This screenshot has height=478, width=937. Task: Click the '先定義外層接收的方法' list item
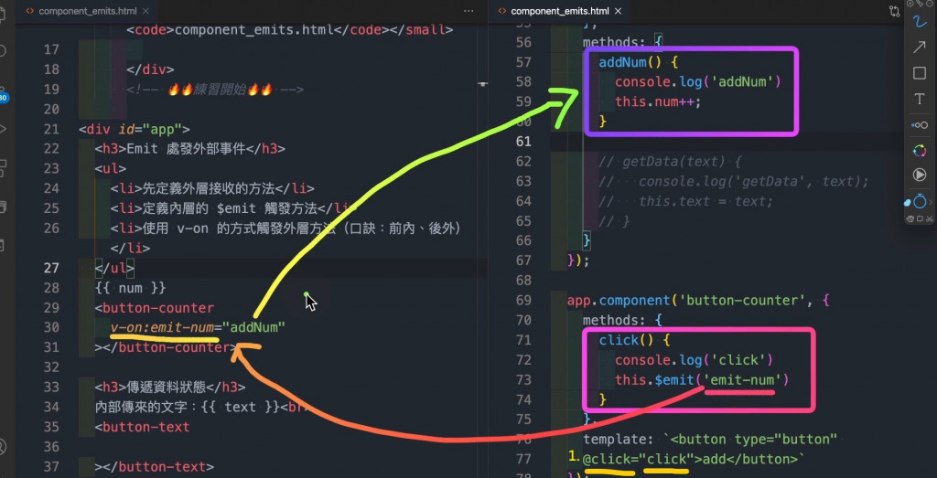pos(208,188)
